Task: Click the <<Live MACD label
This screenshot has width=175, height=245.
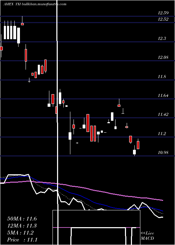Action: (x=147, y=236)
